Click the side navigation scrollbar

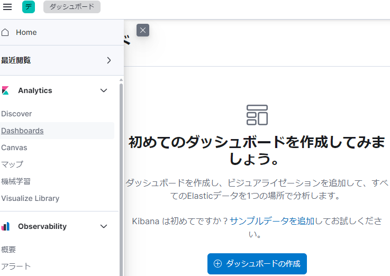click(x=121, y=179)
